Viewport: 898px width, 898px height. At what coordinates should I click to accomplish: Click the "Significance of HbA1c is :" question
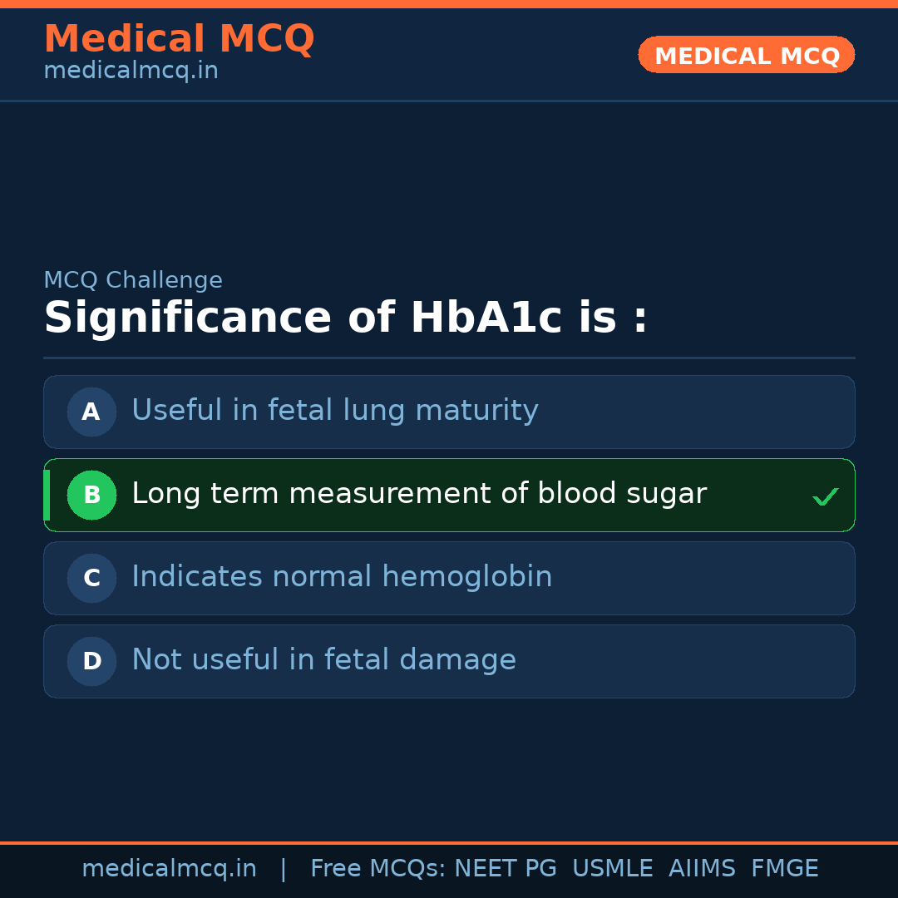pos(345,318)
